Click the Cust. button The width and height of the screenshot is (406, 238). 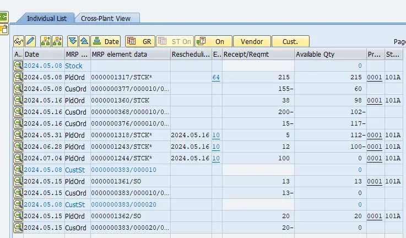click(x=290, y=41)
